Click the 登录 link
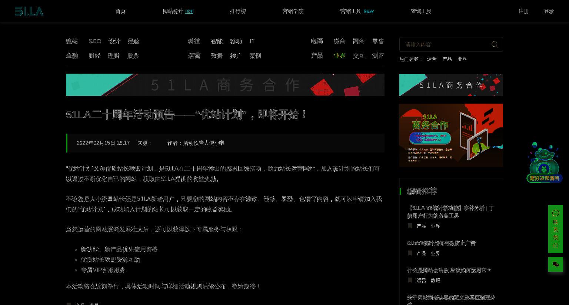The image size is (569, 305). point(549,11)
